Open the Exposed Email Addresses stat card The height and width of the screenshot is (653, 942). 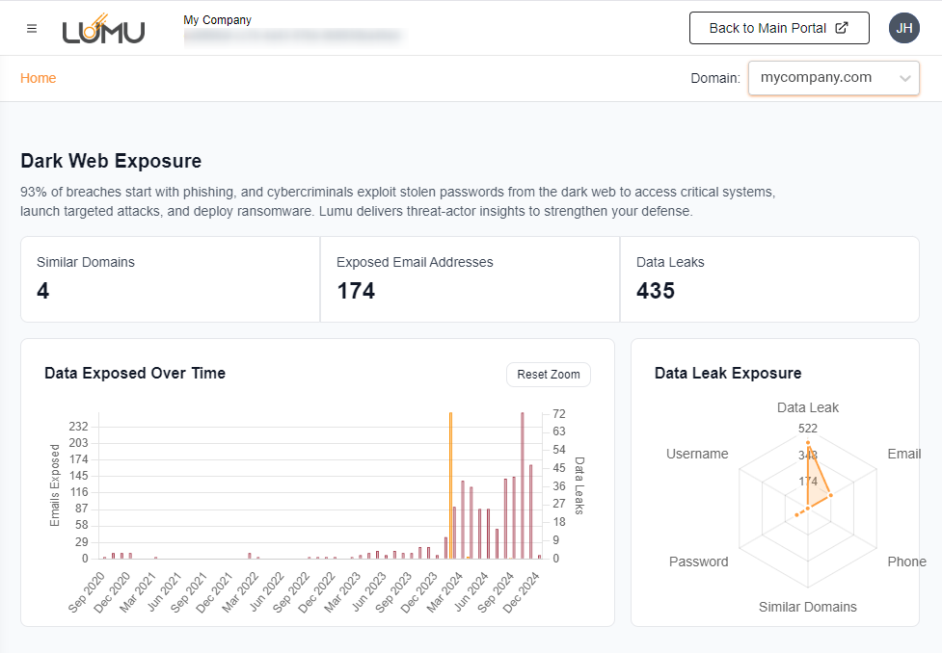(470, 279)
